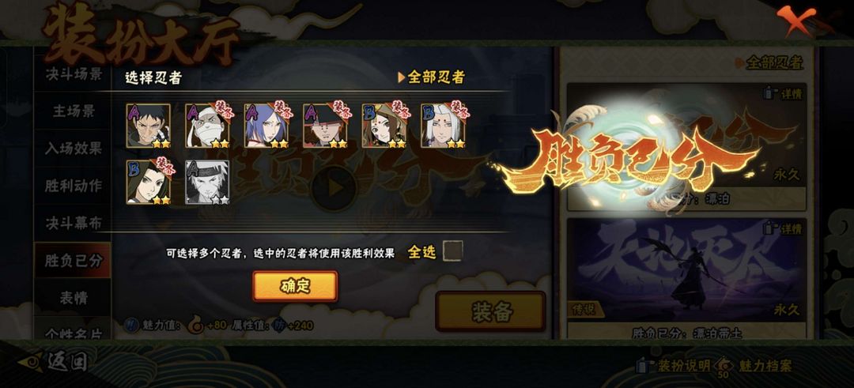The width and height of the screenshot is (854, 388).
Task: Switch to the 入场效果 tab
Action: tap(73, 148)
